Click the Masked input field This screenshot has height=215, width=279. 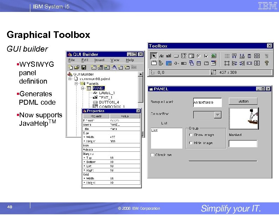point(243,144)
